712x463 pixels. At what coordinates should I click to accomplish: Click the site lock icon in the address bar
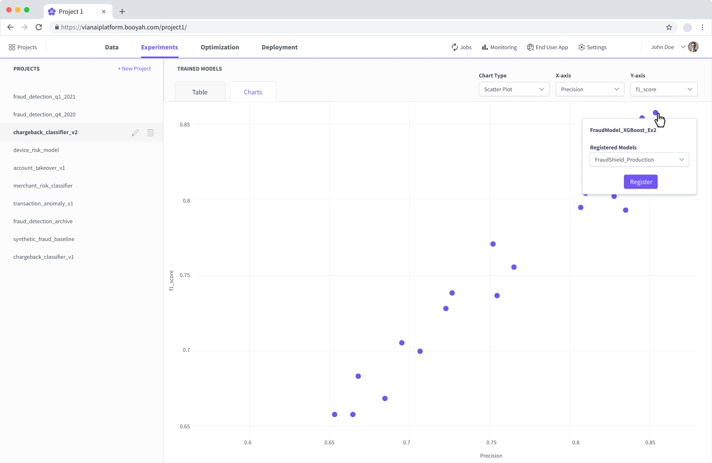[57, 27]
